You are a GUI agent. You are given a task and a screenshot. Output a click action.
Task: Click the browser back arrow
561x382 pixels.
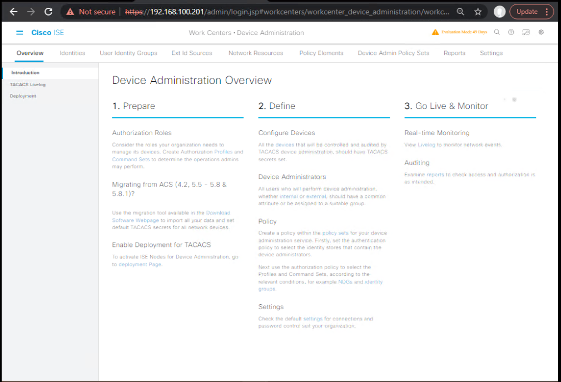(x=13, y=12)
